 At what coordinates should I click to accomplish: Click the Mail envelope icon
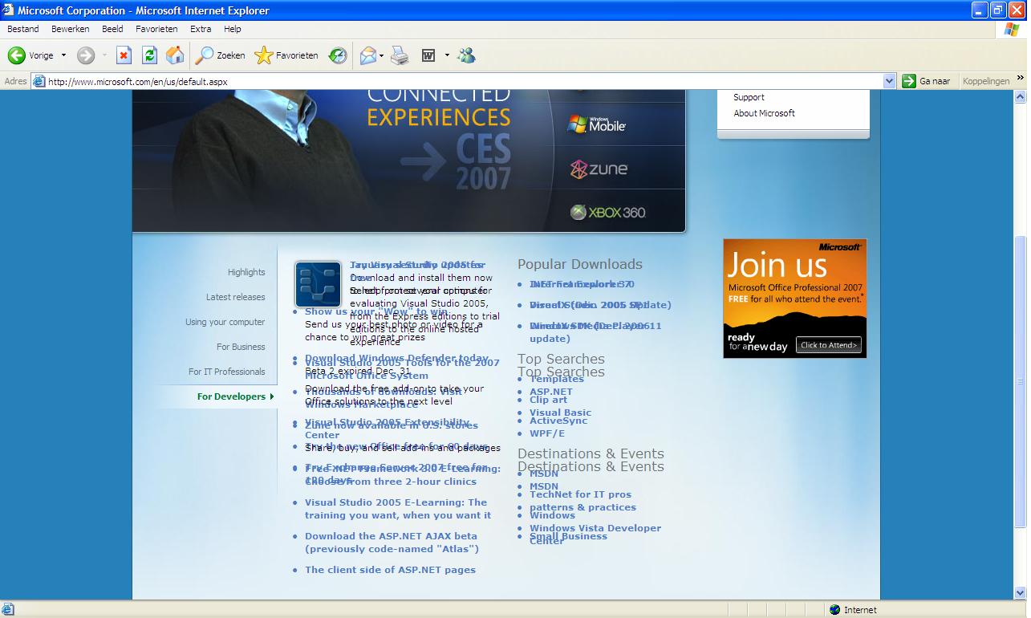pyautogui.click(x=367, y=55)
